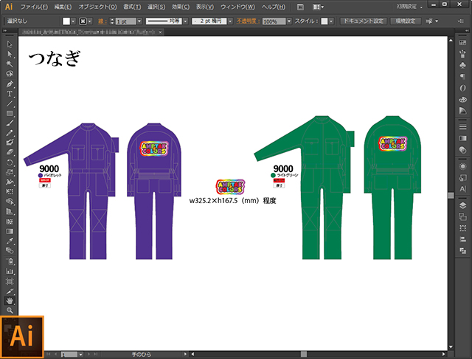Open the variable width profile dropdown

click(x=185, y=21)
